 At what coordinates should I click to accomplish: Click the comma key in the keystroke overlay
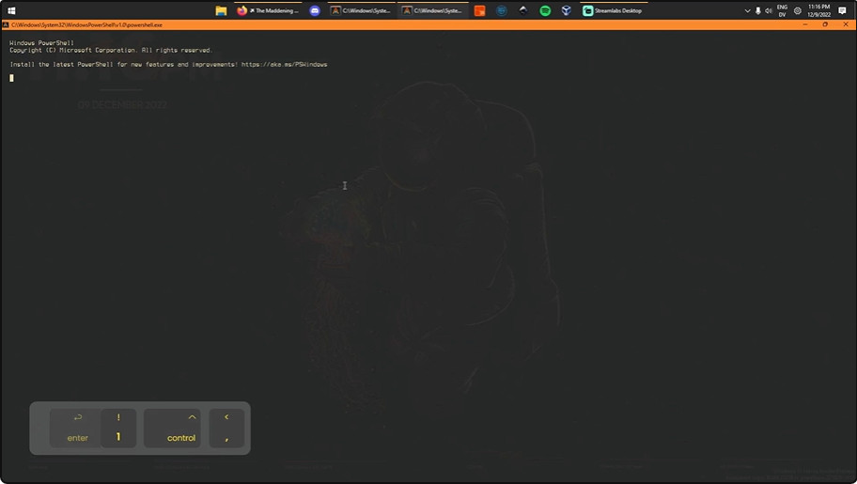point(226,428)
